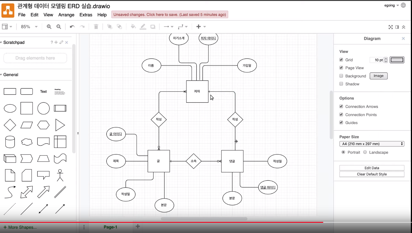This screenshot has width=412, height=233.
Task: Select the Landscape radio button
Action: pos(365,152)
